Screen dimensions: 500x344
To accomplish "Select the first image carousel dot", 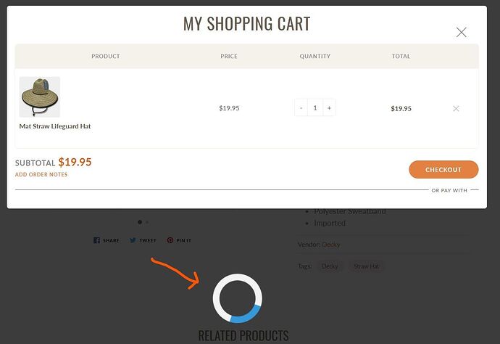I will [x=140, y=222].
